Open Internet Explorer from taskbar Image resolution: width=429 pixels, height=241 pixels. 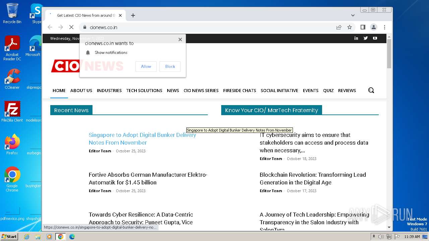[x=26, y=237]
